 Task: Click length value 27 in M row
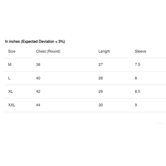pyautogui.click(x=100, y=65)
